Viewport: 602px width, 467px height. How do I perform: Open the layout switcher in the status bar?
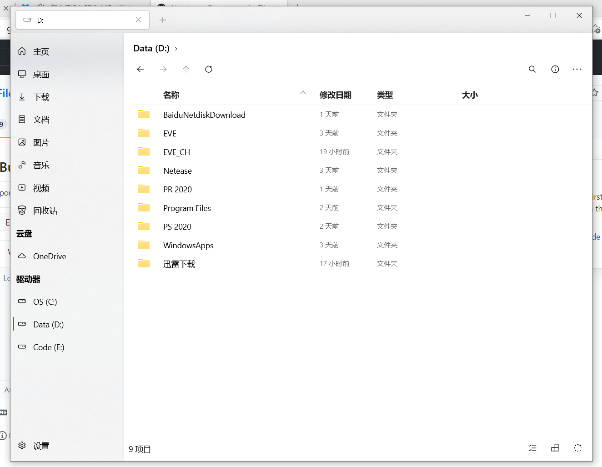tap(555, 448)
